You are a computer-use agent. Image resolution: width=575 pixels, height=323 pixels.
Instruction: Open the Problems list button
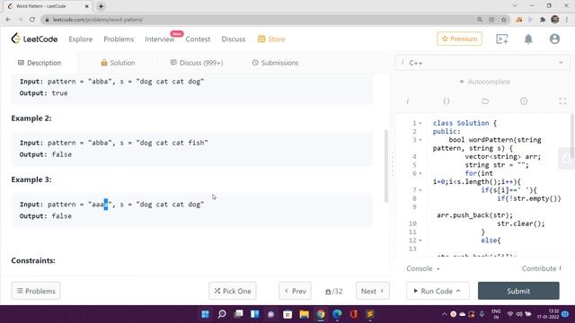36,291
